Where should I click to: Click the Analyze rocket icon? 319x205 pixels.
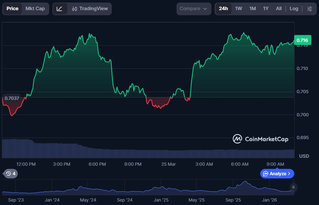coord(265,174)
